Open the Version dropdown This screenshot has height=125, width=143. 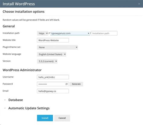[47, 61]
